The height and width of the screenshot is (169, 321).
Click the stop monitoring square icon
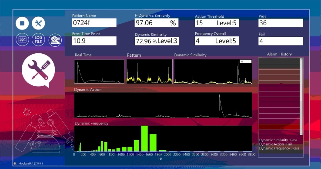point(22,23)
